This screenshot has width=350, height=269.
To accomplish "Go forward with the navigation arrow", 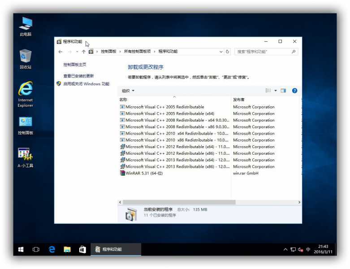I will click(69, 52).
